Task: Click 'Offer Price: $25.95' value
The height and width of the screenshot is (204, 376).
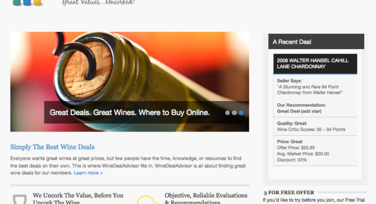Action: coord(296,148)
